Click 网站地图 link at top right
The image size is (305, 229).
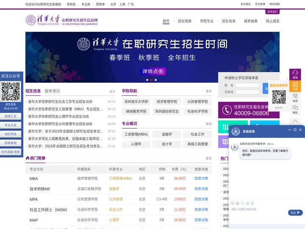pyautogui.click(x=274, y=4)
